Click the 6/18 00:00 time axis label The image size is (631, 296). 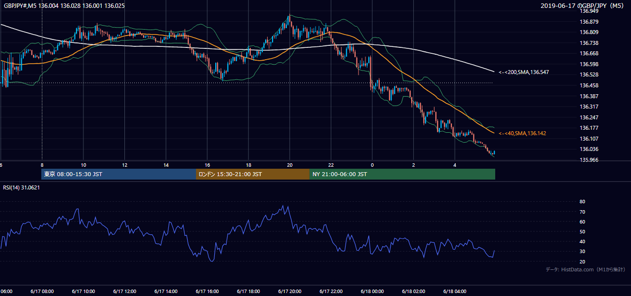372,291
